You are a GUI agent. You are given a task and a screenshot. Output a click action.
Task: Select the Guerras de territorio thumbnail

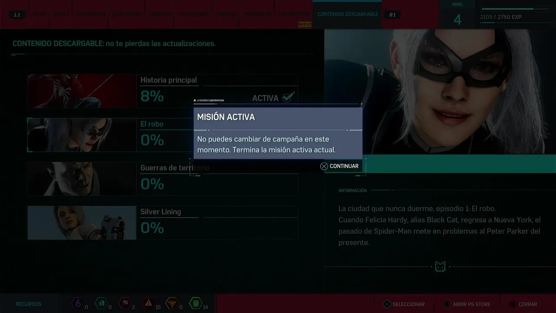[x=82, y=179]
